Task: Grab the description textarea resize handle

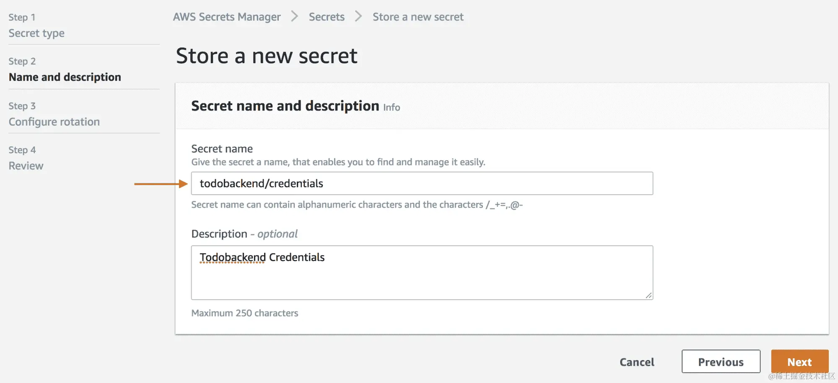Action: pos(649,295)
